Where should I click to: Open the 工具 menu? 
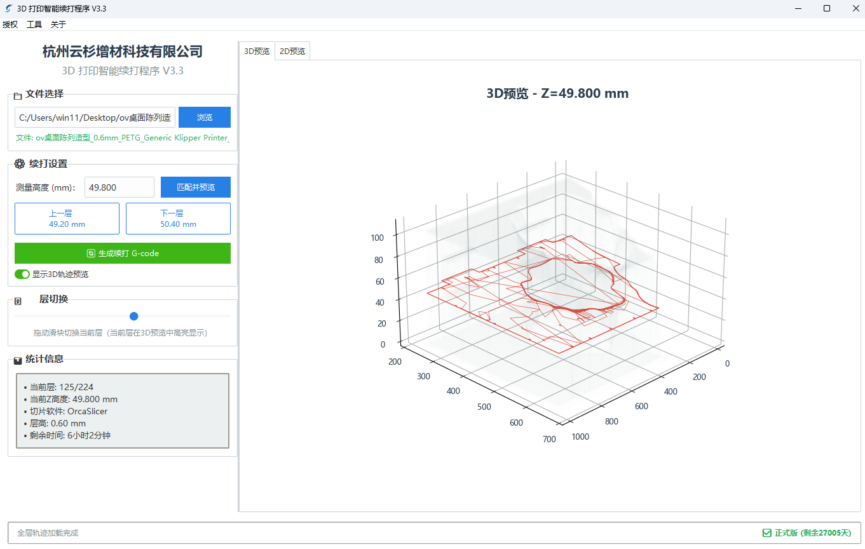click(x=34, y=24)
